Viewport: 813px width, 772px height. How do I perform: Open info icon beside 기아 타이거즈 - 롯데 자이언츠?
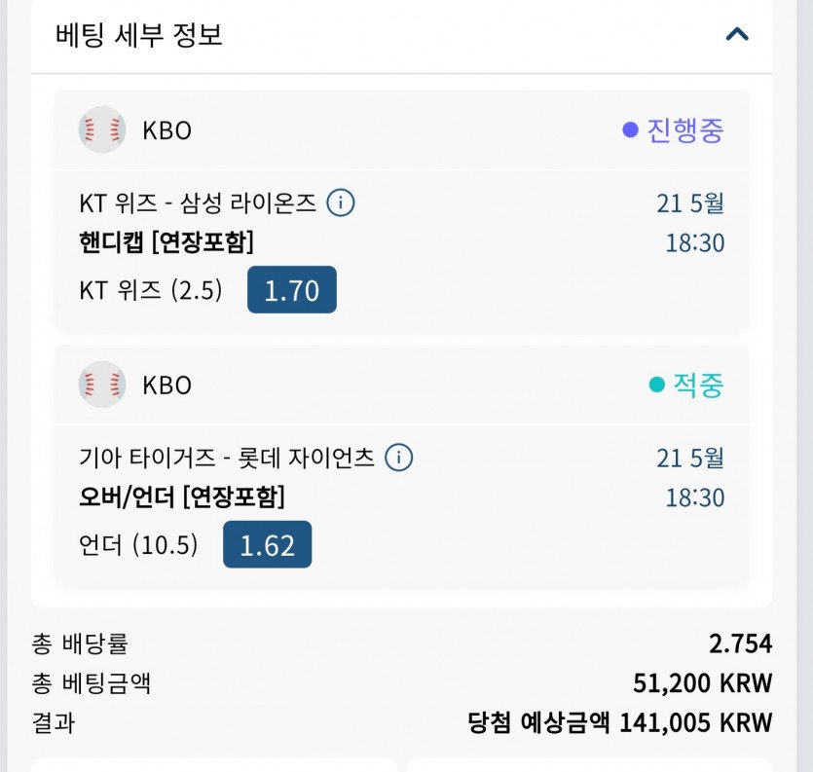399,458
